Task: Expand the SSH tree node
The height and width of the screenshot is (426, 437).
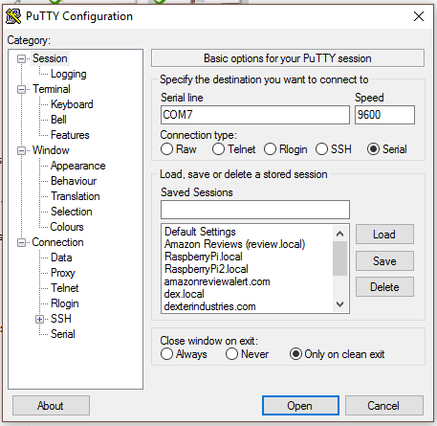Action: (39, 319)
